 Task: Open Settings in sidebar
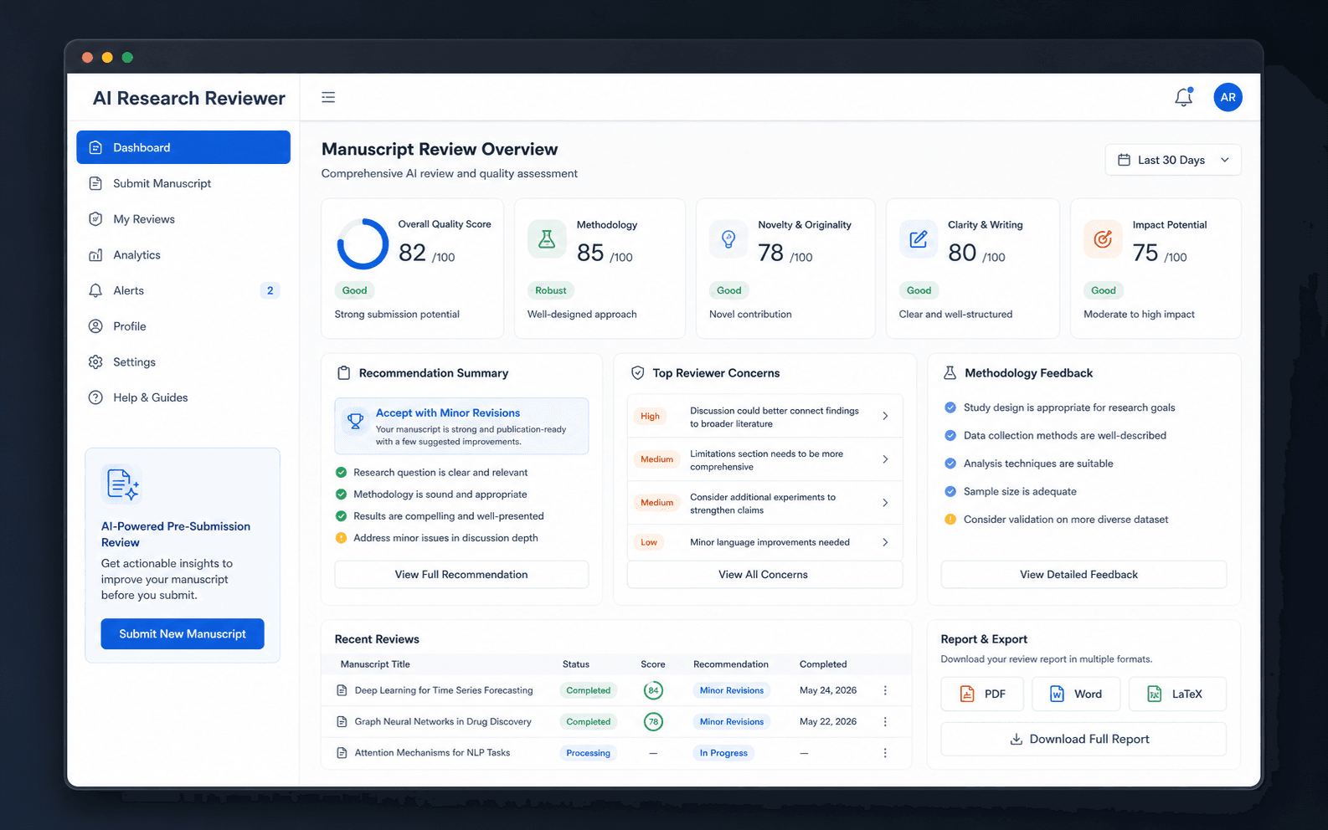tap(183, 362)
